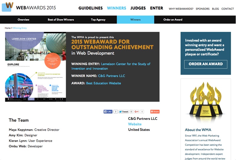Screen dimensions: 236x160
Task: Open the Lemelson Center website screenshot
Action: [35, 67]
